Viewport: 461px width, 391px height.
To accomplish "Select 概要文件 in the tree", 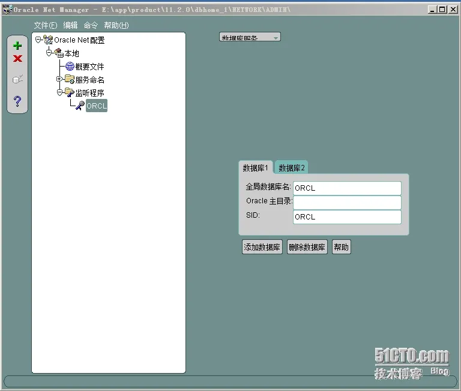I will (89, 67).
